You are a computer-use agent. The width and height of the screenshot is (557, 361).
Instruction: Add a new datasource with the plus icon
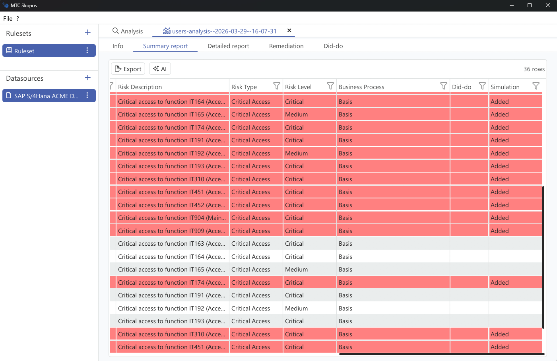(87, 78)
